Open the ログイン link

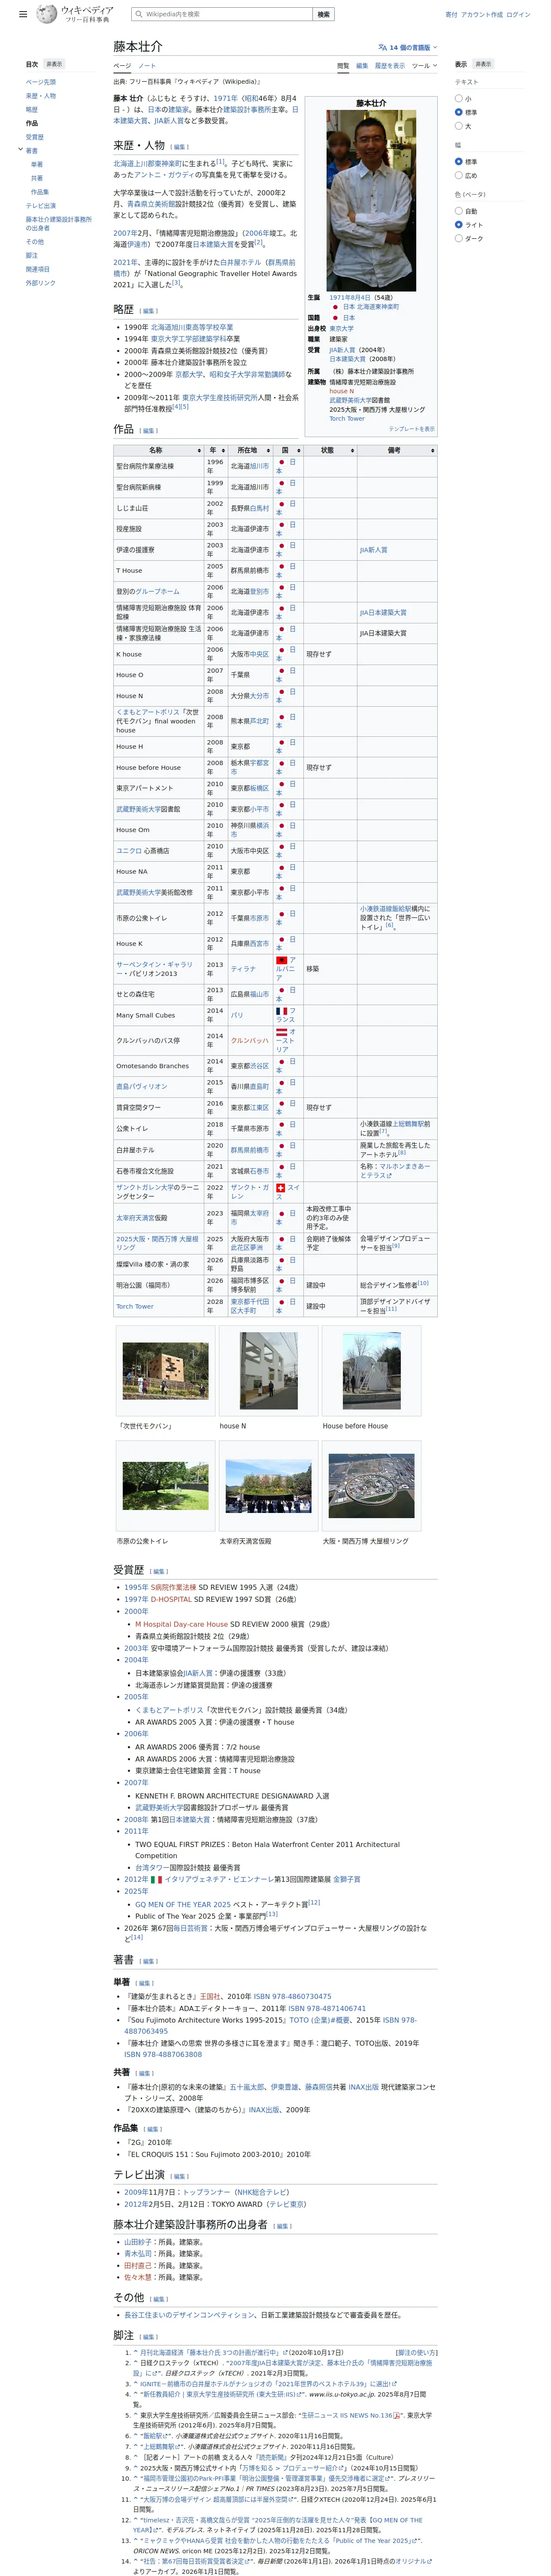point(518,14)
